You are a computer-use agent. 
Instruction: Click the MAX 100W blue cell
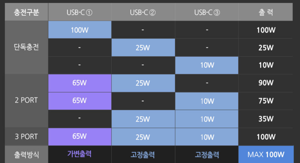[266, 154]
